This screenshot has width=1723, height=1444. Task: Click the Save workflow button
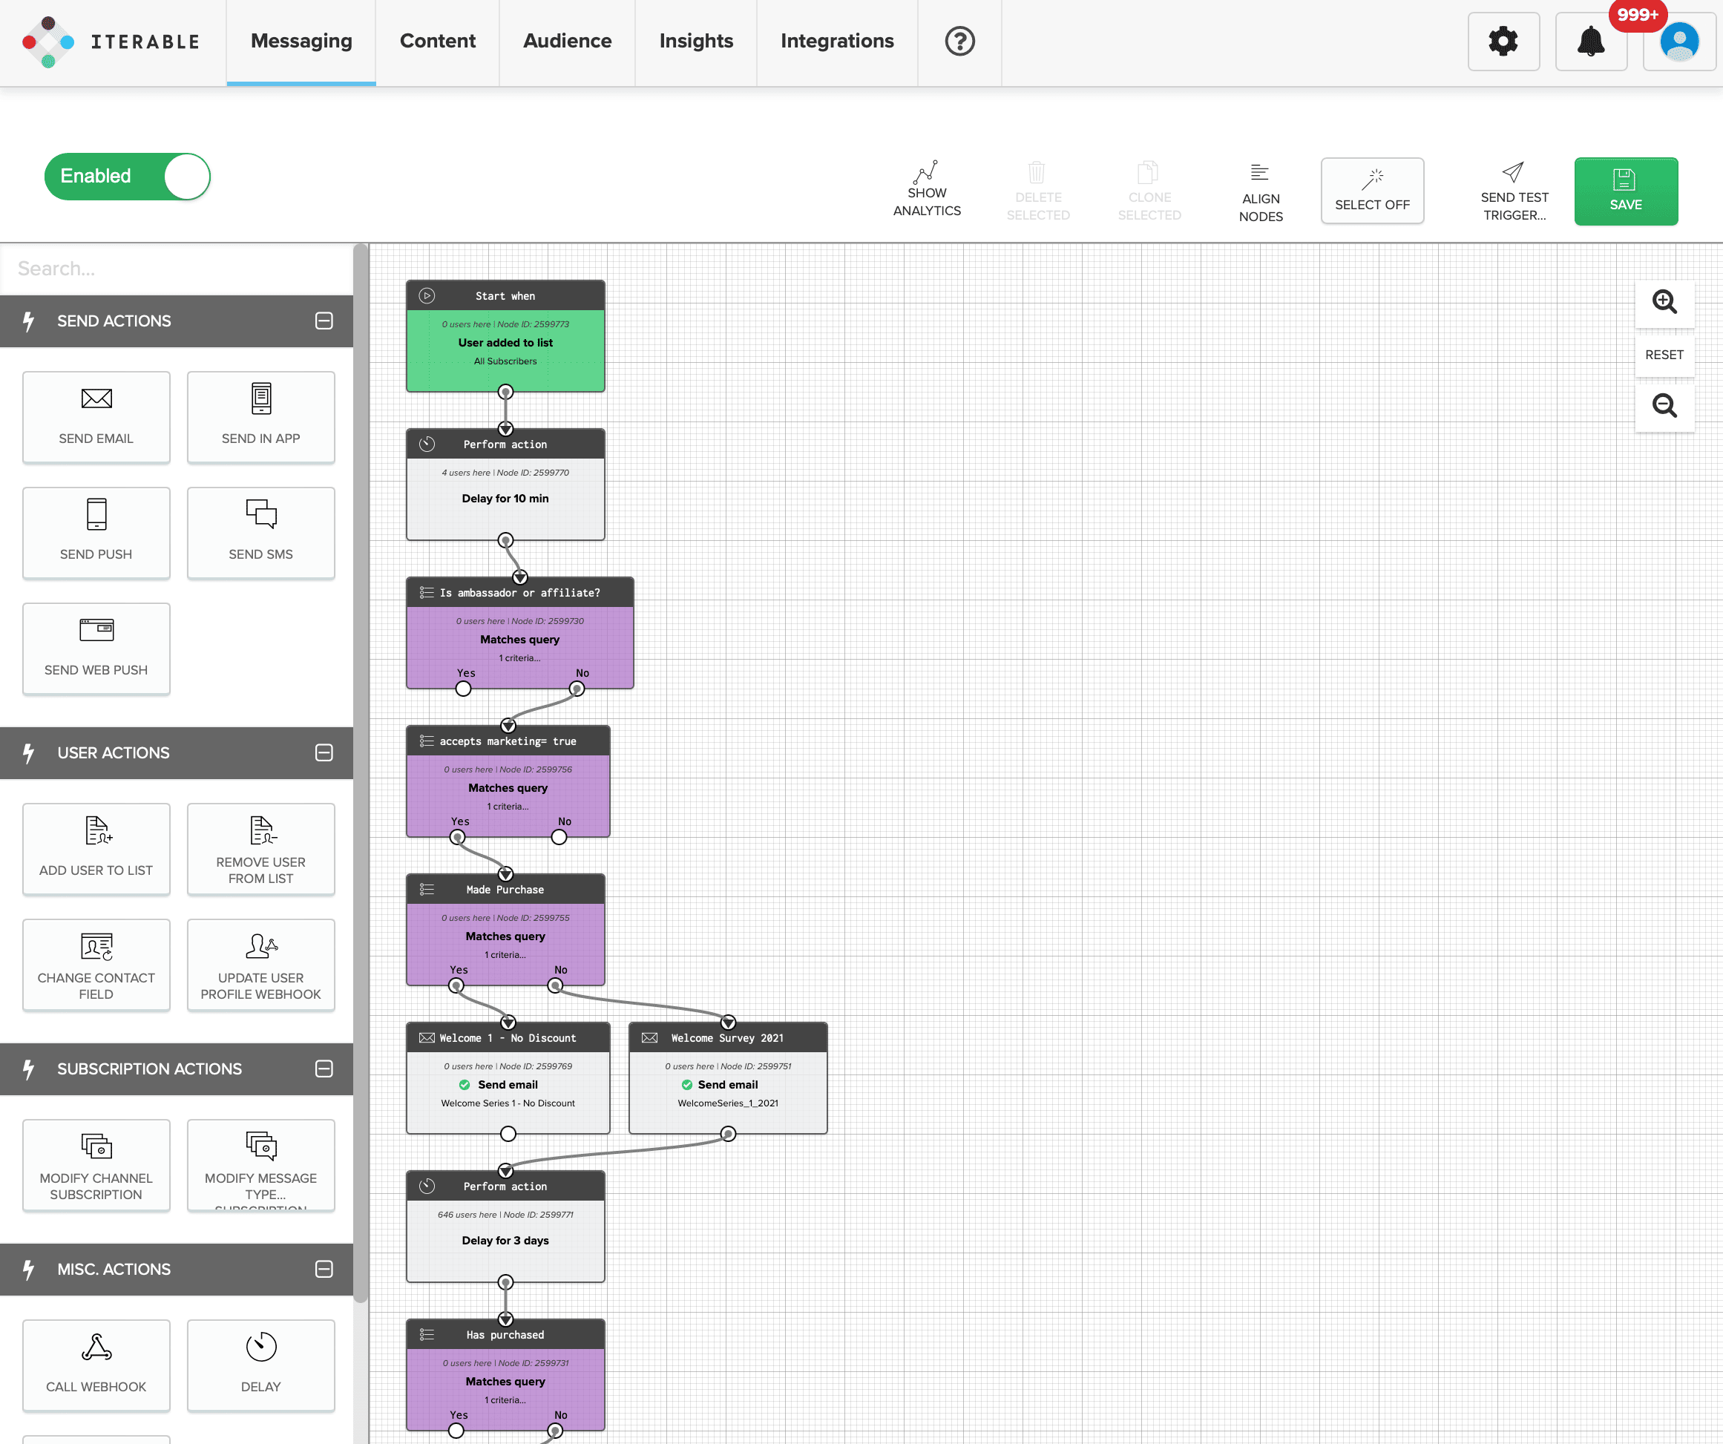pos(1626,188)
